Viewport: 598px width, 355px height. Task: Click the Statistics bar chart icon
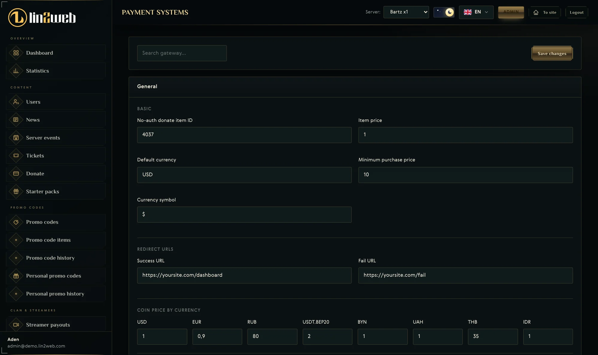tap(16, 71)
